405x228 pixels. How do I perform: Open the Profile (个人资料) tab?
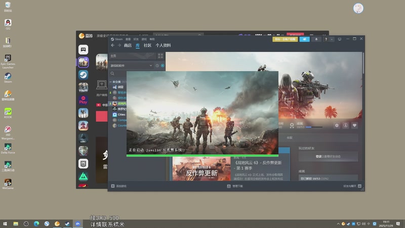click(163, 45)
